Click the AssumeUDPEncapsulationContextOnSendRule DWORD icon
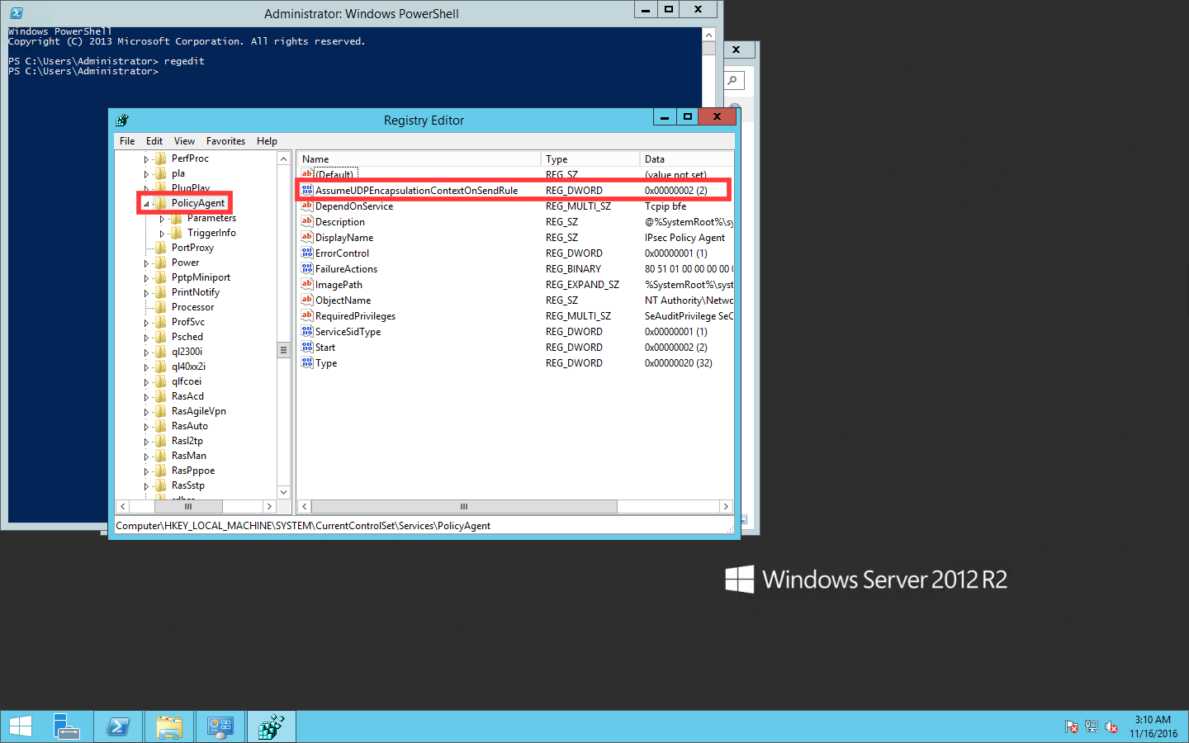Image resolution: width=1189 pixels, height=743 pixels. [x=307, y=190]
